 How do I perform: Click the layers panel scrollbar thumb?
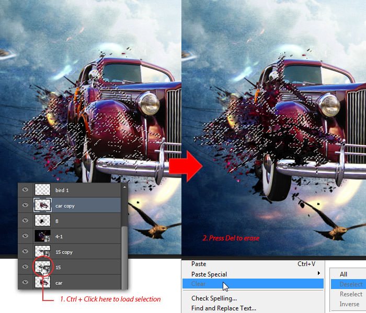tap(124, 257)
